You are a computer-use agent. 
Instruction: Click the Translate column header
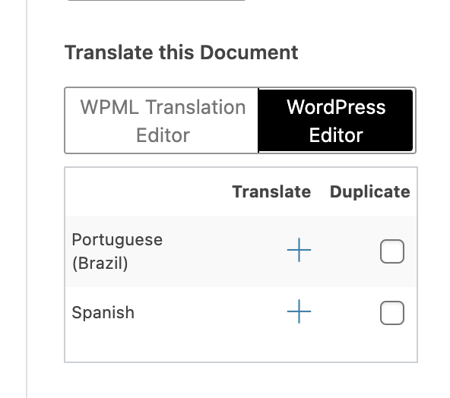pyautogui.click(x=271, y=191)
